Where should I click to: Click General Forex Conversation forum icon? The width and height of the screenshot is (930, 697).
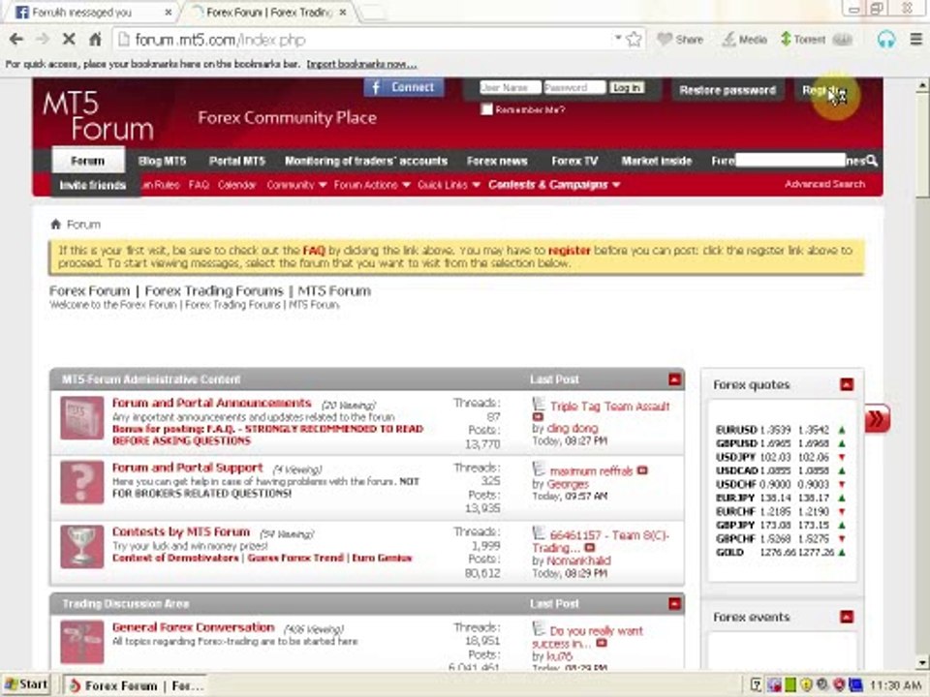[x=81, y=642]
